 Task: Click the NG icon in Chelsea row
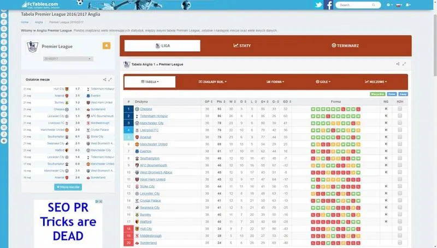click(x=386, y=108)
